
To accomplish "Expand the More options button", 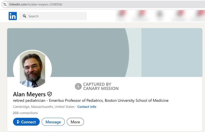I will (x=75, y=122).
